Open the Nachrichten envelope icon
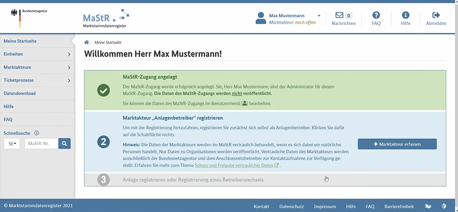Viewport: 458px width, 212px height. coord(339,15)
